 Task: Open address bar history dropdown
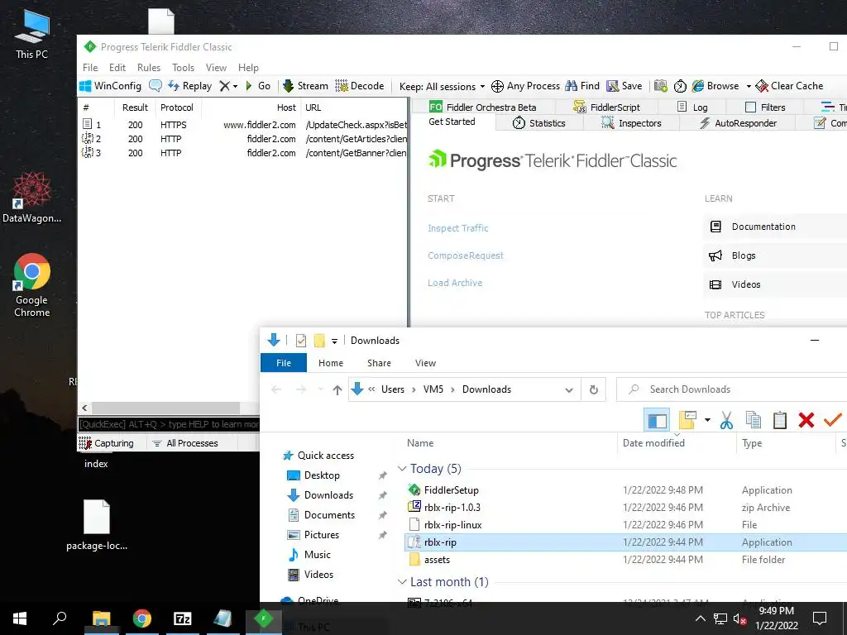tap(569, 390)
